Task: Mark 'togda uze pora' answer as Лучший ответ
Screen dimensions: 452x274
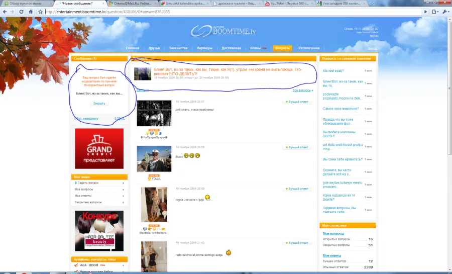Action: pyautogui.click(x=297, y=189)
